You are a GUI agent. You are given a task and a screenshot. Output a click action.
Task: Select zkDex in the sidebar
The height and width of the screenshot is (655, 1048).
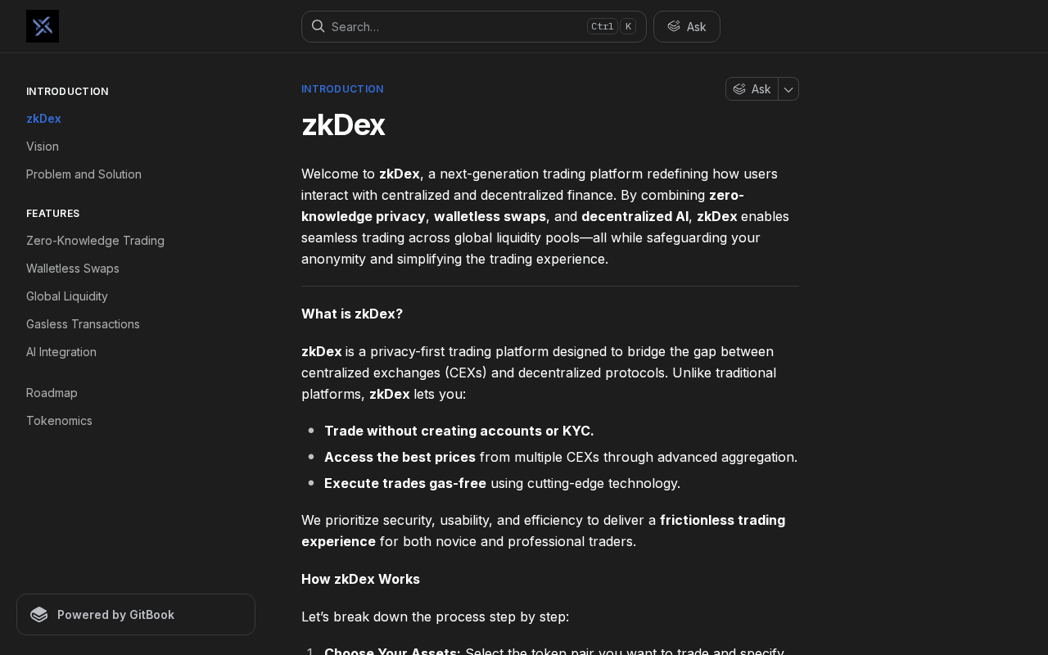click(x=43, y=119)
